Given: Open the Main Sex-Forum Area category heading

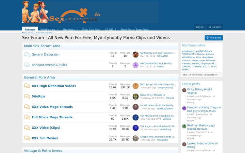Looking at the screenshot, I should [x=42, y=46].
